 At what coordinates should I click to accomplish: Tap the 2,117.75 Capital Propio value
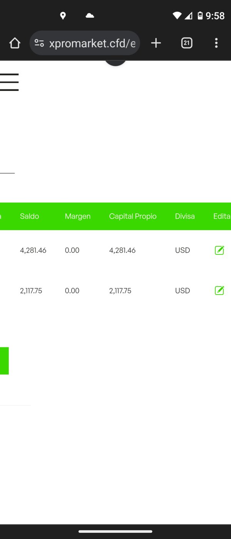point(120,291)
